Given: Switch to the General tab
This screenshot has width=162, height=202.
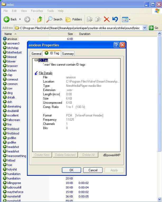Looking at the screenshot, I should [x=36, y=53].
